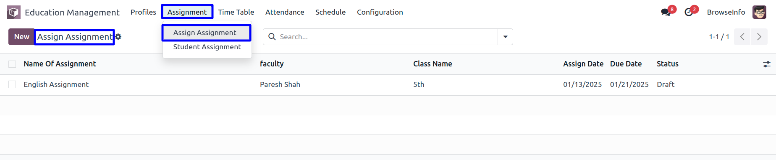The width and height of the screenshot is (776, 160).
Task: Click the user avatar picture
Action: coord(759,12)
